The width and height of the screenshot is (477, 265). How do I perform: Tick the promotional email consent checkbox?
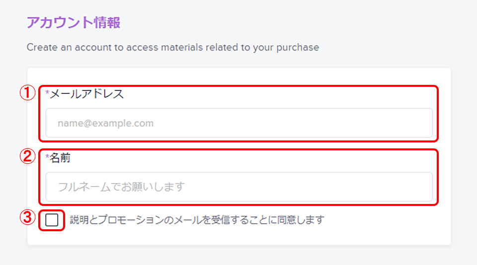(52, 220)
